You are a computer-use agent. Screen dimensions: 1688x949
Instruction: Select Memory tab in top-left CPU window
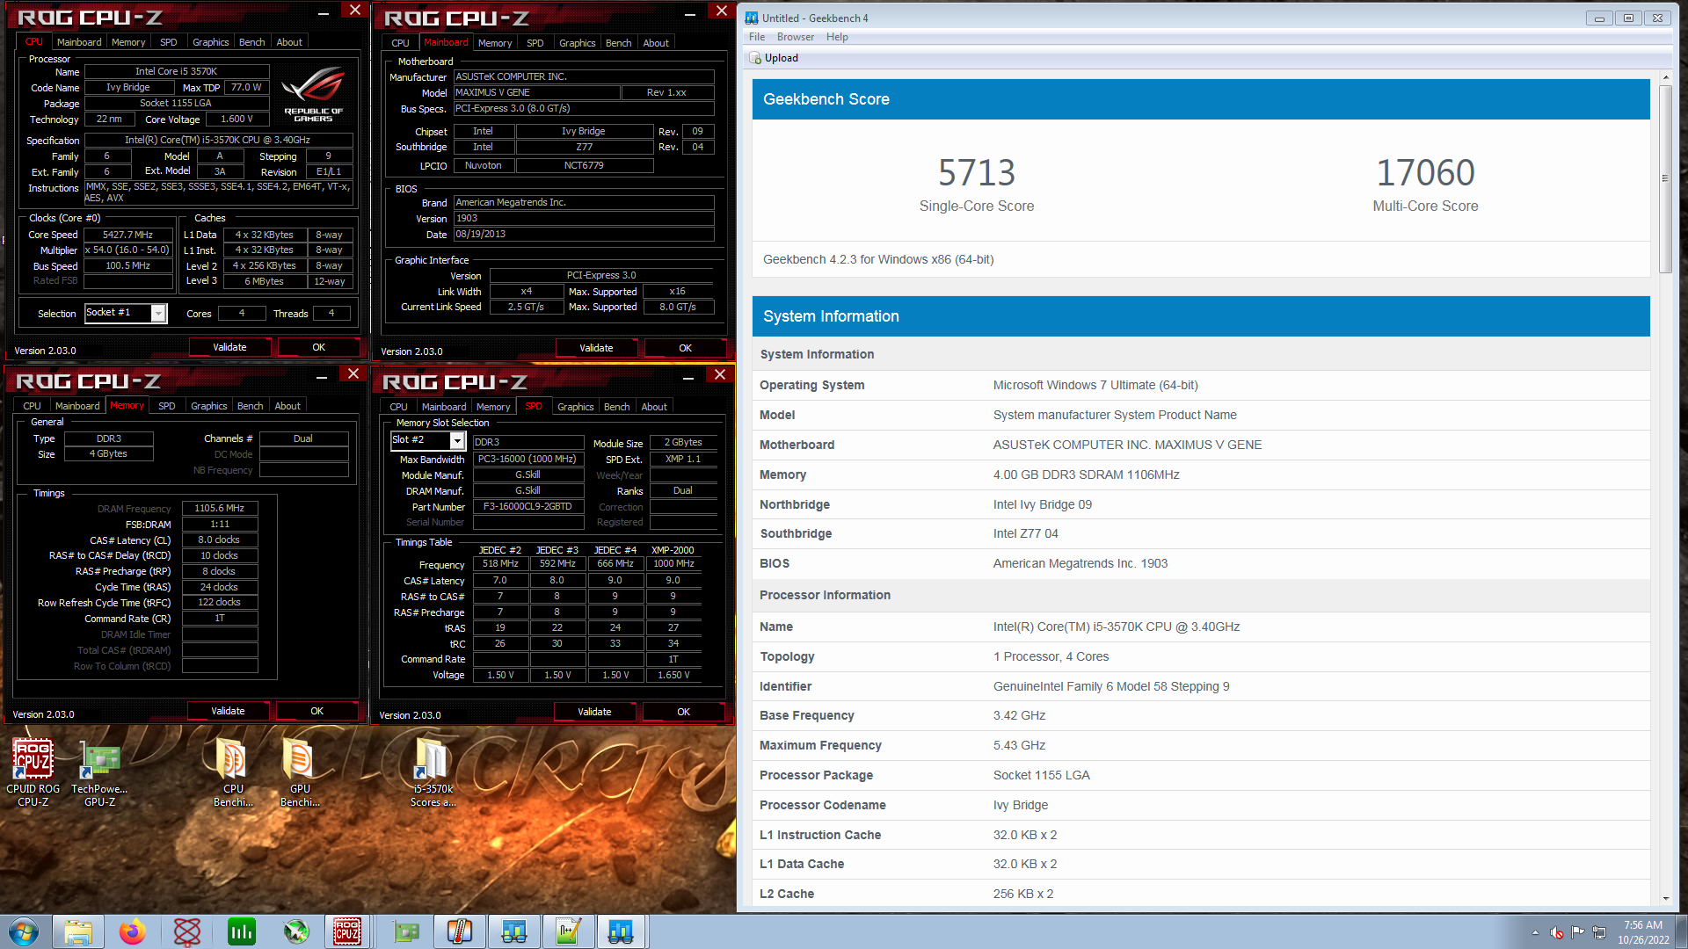pyautogui.click(x=128, y=42)
